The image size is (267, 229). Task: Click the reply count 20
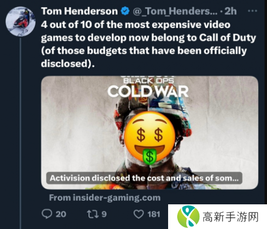[61, 214]
